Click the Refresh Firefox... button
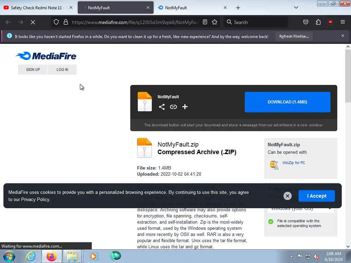Screen dimensions: 351x263 coord(294,36)
